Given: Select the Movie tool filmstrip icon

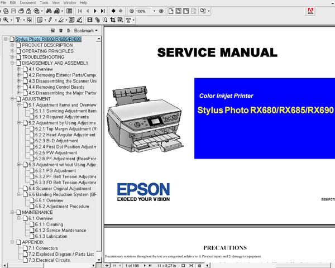Looking at the screenshot, I should pyautogui.click(x=90, y=20).
